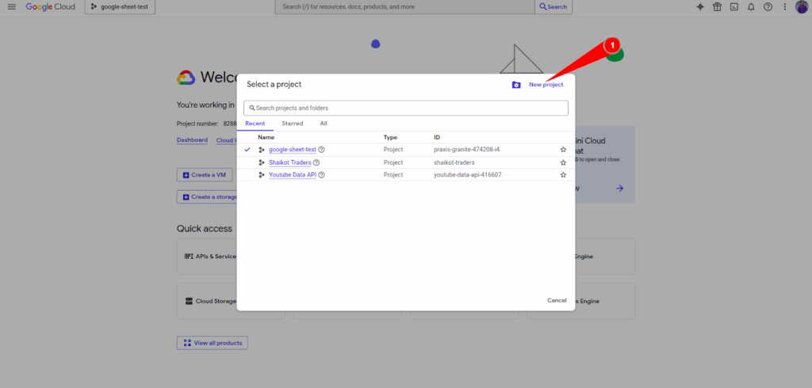This screenshot has width=812, height=388.
Task: Switch to the All tab
Action: coord(324,124)
